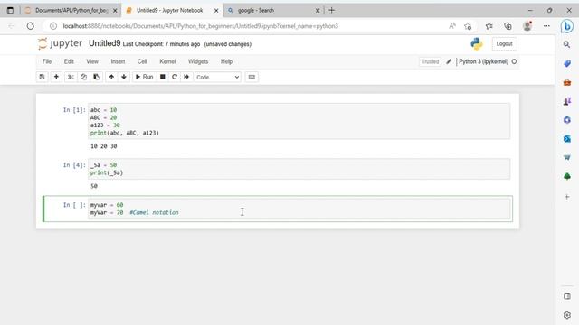Restart kernel and run all cells

pos(186,77)
